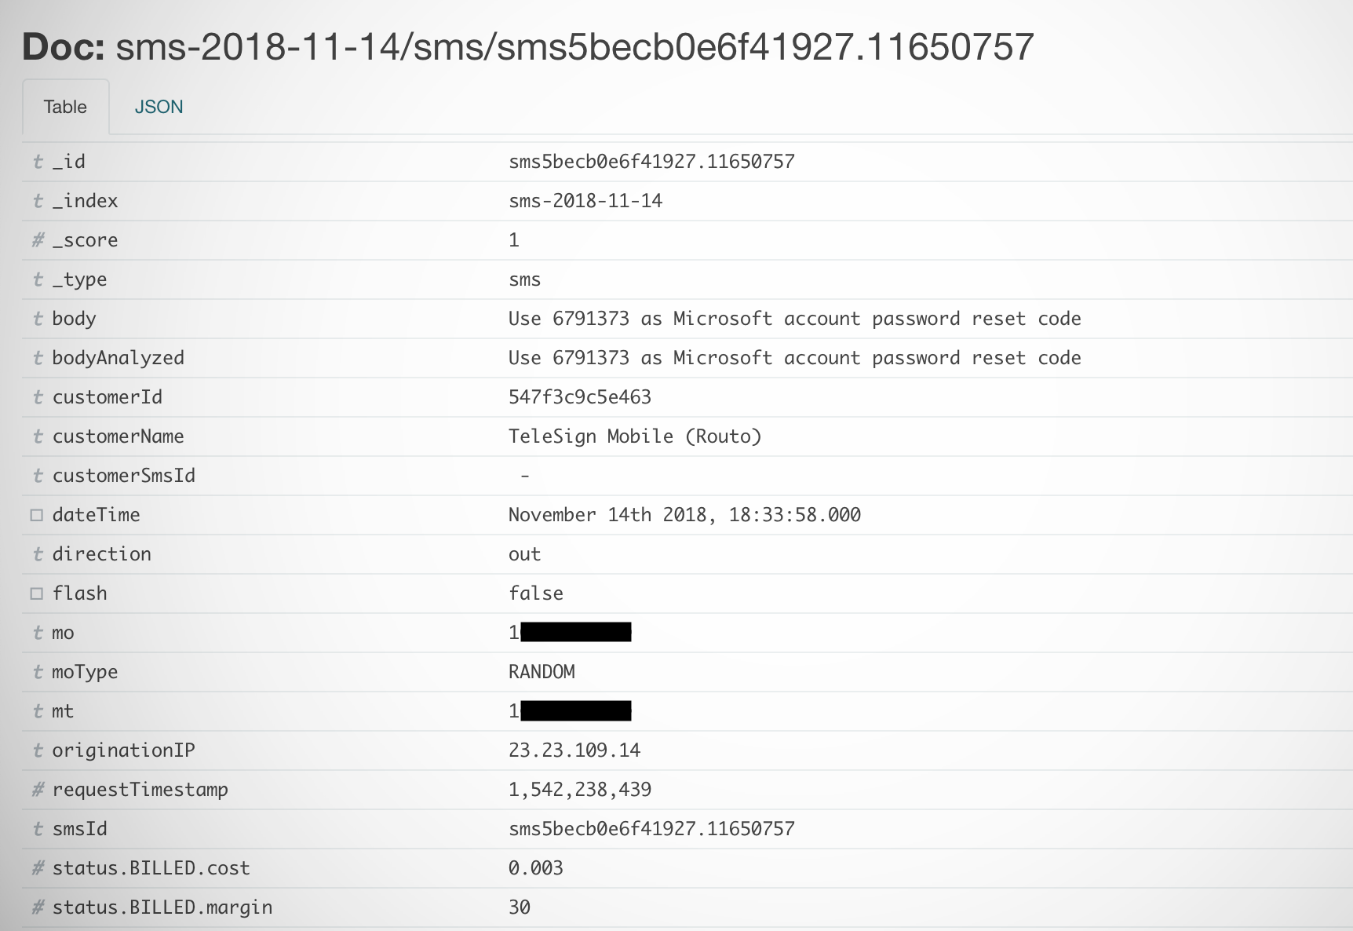1353x931 pixels.
Task: Click the body field message text
Action: click(794, 319)
